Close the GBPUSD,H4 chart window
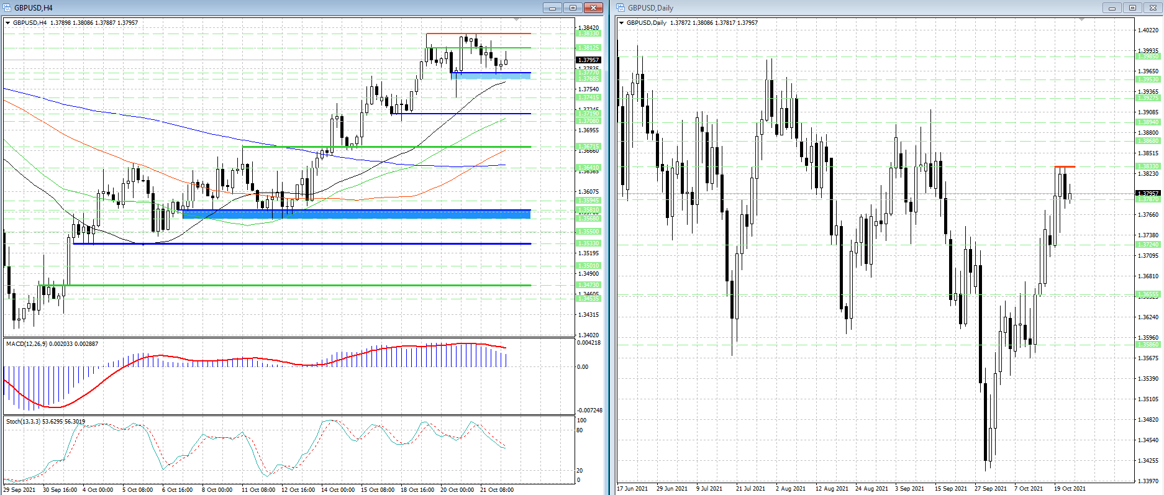 593,7
